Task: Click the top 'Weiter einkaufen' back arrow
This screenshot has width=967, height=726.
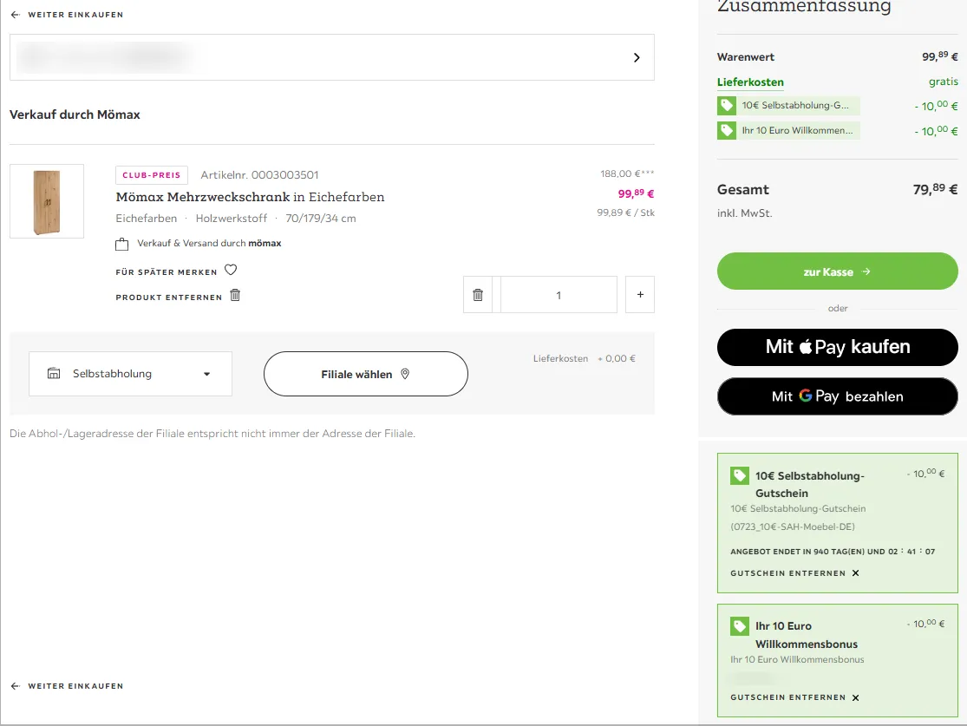Action: [x=16, y=15]
